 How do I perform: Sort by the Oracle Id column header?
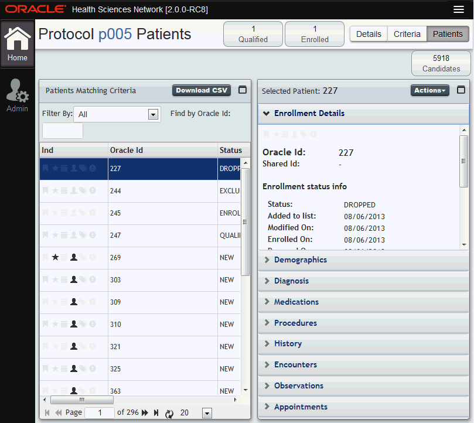(x=163, y=150)
